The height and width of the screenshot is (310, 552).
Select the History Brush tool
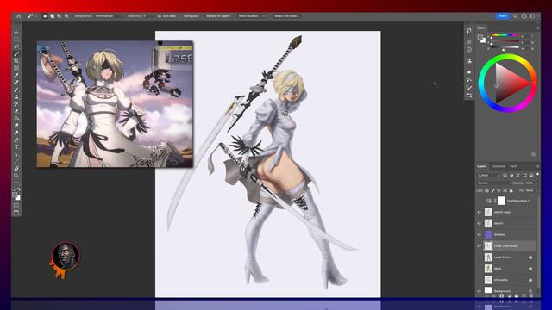click(x=16, y=104)
